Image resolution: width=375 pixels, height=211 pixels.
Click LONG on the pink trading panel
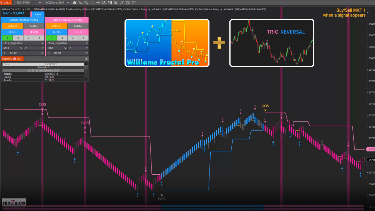57,32
